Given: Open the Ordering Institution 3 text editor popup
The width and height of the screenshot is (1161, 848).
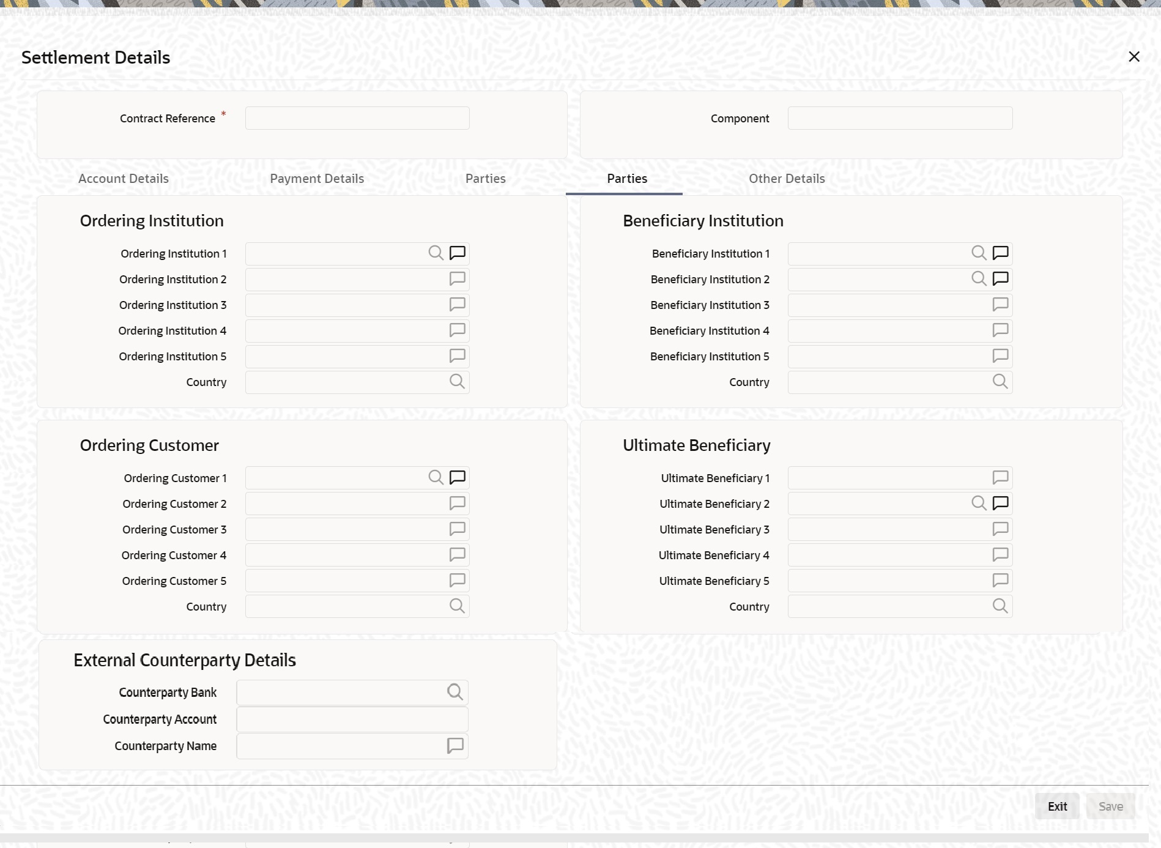Looking at the screenshot, I should [458, 305].
